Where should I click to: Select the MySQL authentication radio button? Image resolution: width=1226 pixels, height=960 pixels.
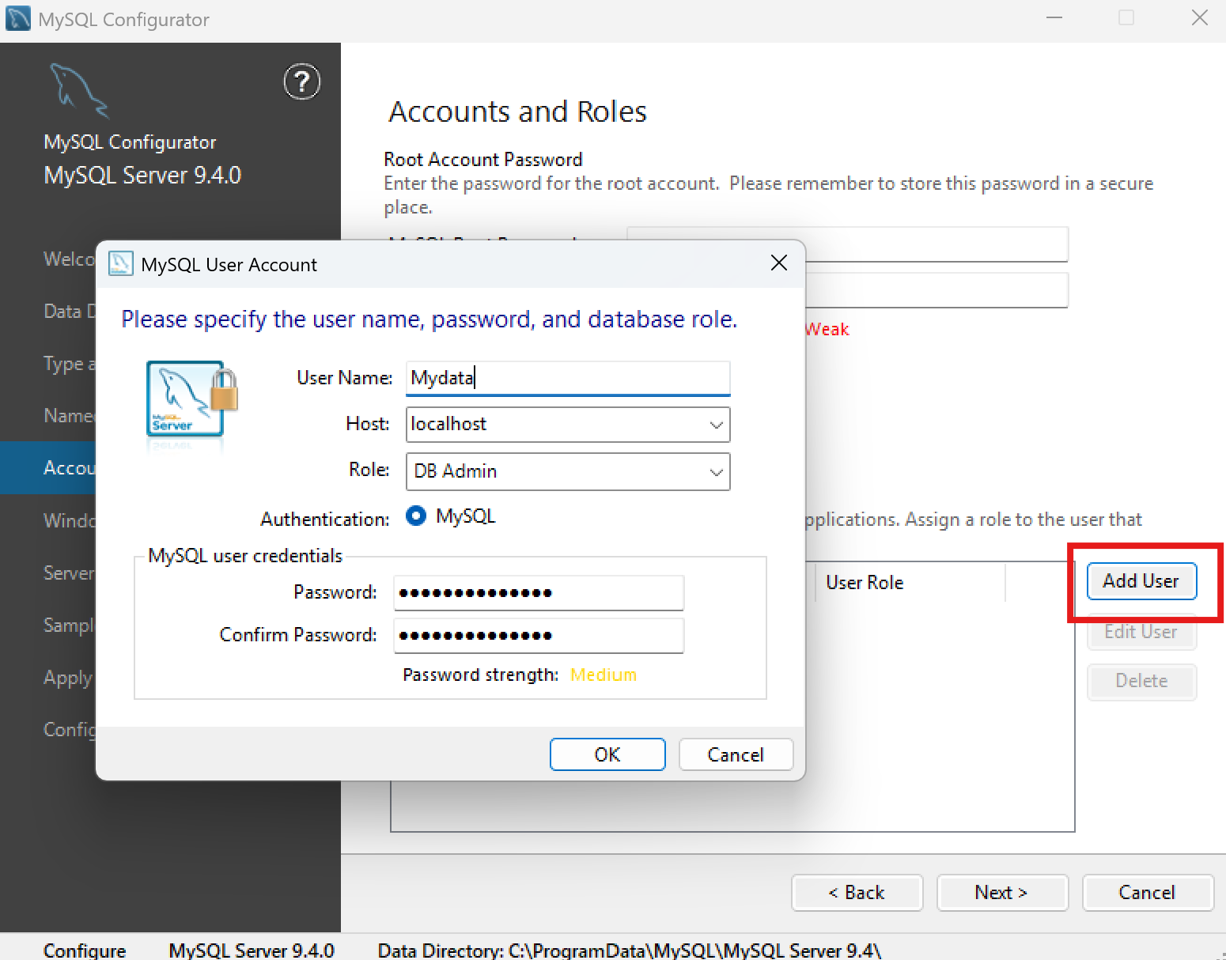(x=416, y=516)
